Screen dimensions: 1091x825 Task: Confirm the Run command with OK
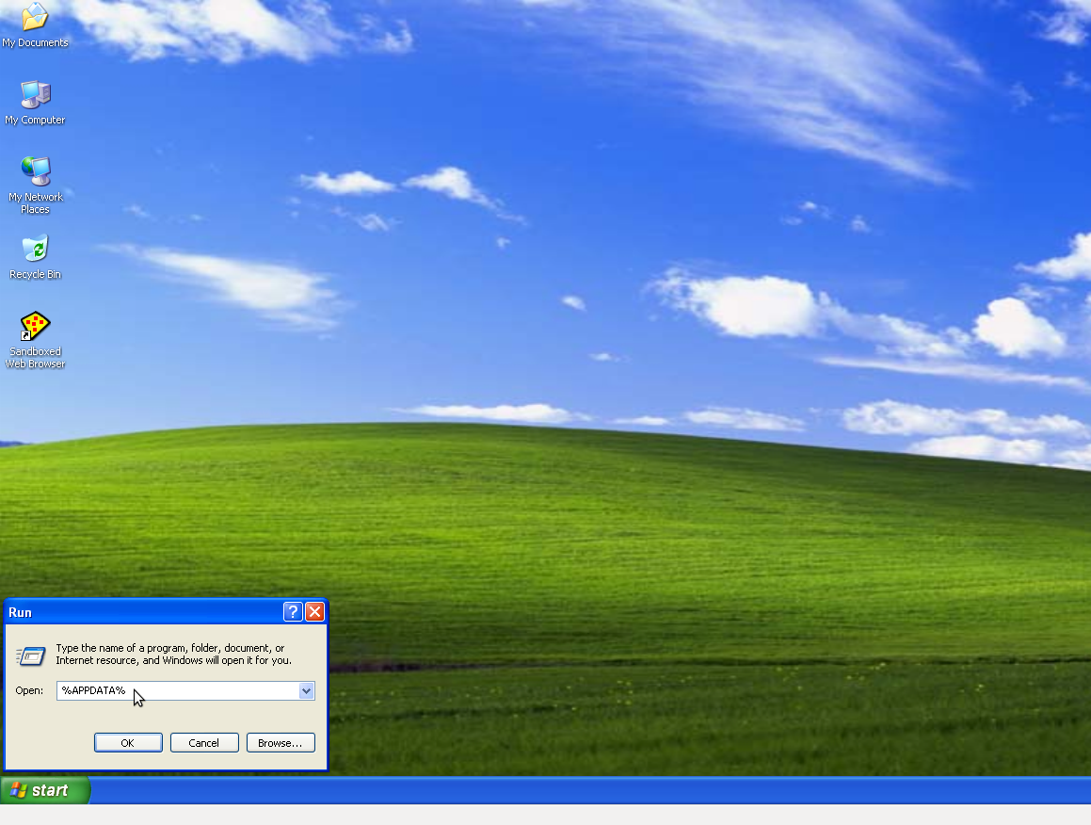pyautogui.click(x=128, y=743)
